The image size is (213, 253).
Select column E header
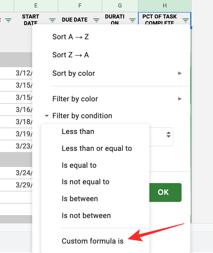(x=36, y=5)
